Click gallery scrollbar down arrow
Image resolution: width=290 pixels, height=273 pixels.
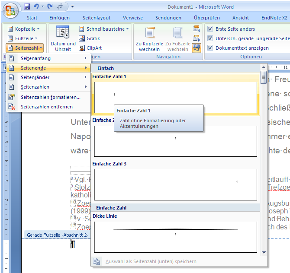pos(264,252)
